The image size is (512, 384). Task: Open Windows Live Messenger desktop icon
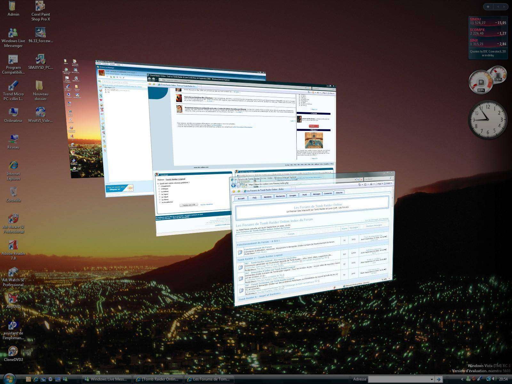(x=13, y=38)
